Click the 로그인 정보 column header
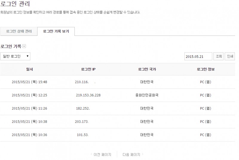 206,69
